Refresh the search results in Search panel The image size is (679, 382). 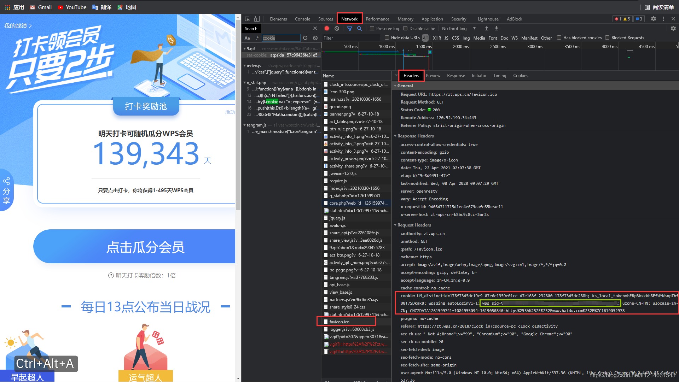(305, 38)
